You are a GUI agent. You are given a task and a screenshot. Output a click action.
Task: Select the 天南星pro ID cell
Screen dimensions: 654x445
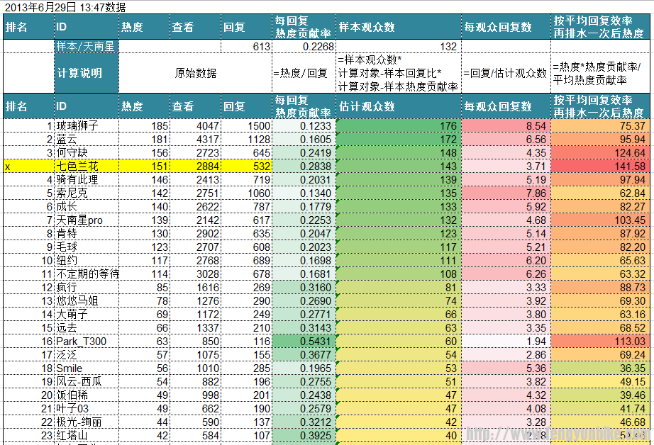pos(86,220)
